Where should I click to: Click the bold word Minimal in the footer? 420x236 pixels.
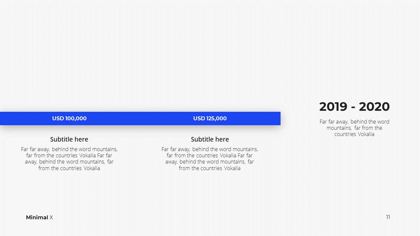coord(37,217)
